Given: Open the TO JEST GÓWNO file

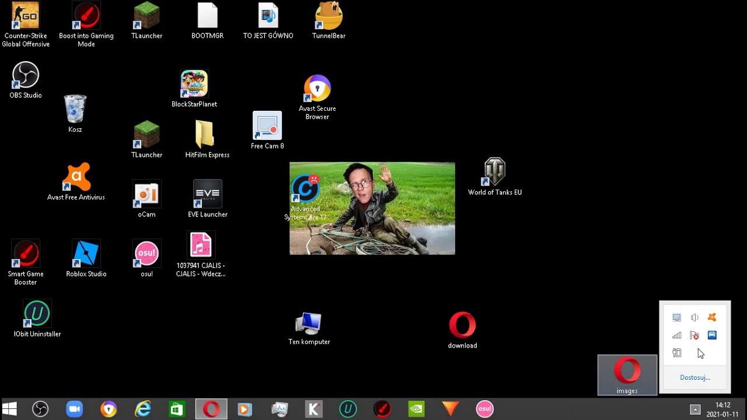Looking at the screenshot, I should tap(268, 21).
